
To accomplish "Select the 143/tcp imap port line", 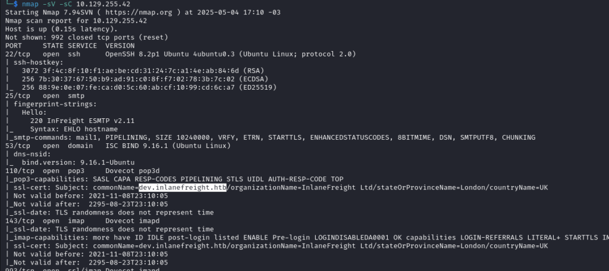I will tap(82, 221).
